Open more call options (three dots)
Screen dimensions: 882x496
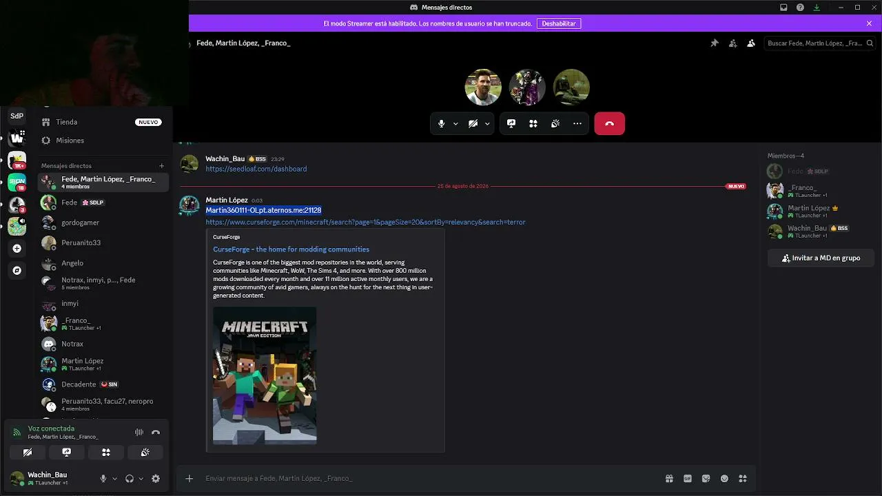click(x=577, y=123)
